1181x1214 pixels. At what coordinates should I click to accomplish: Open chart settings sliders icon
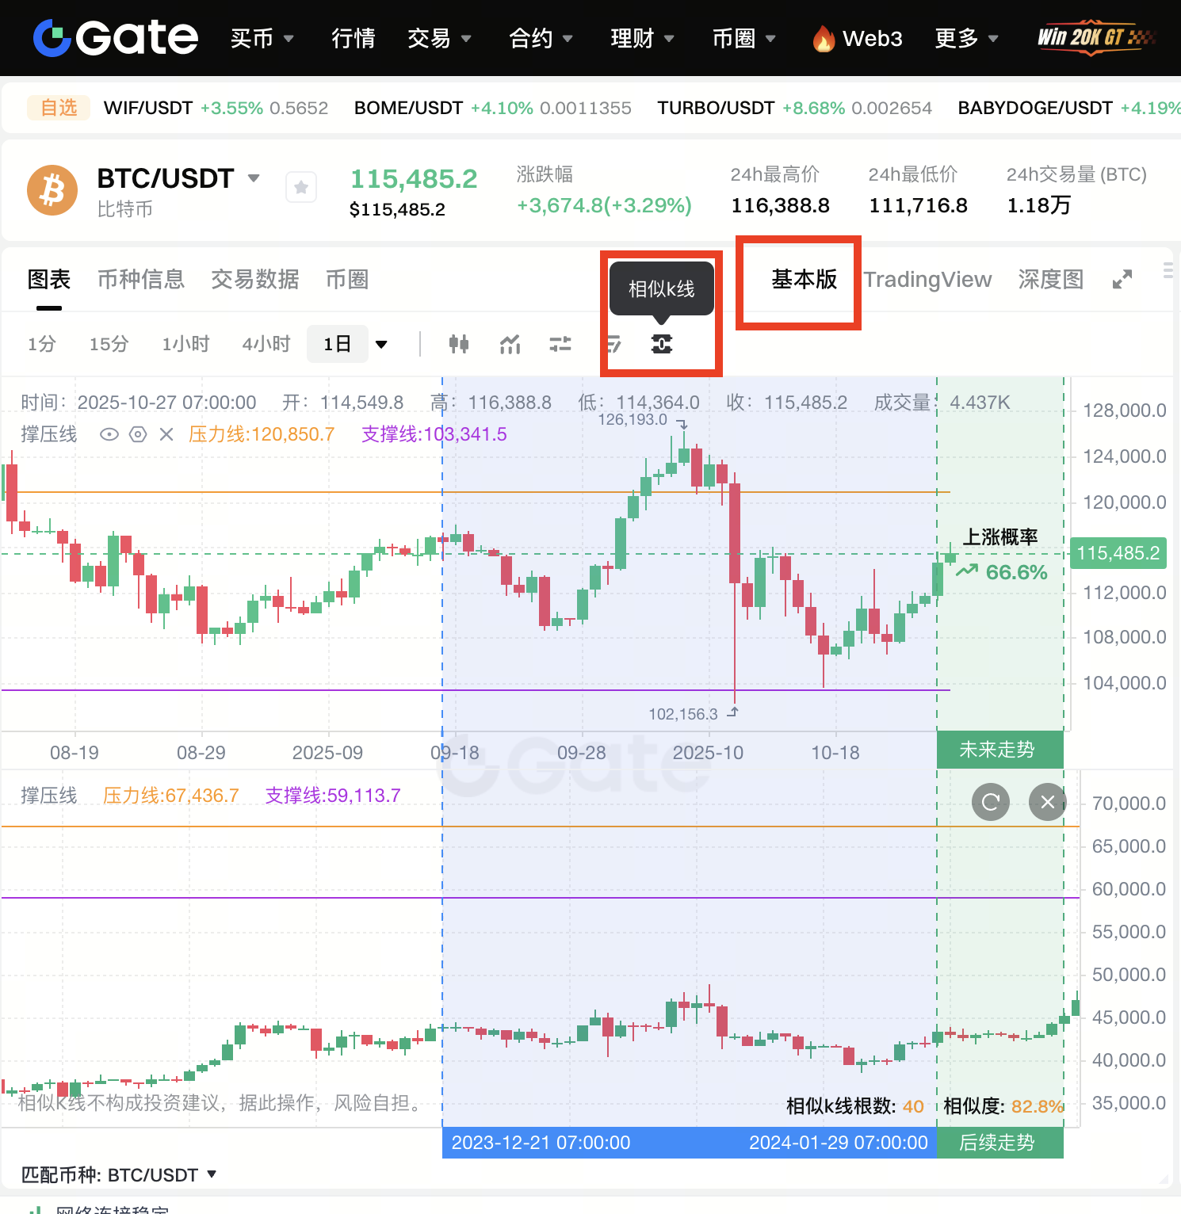point(560,344)
